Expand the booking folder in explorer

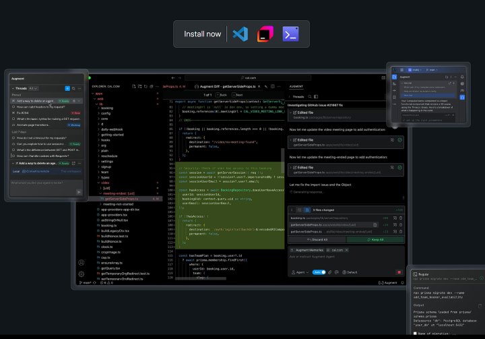click(106, 108)
